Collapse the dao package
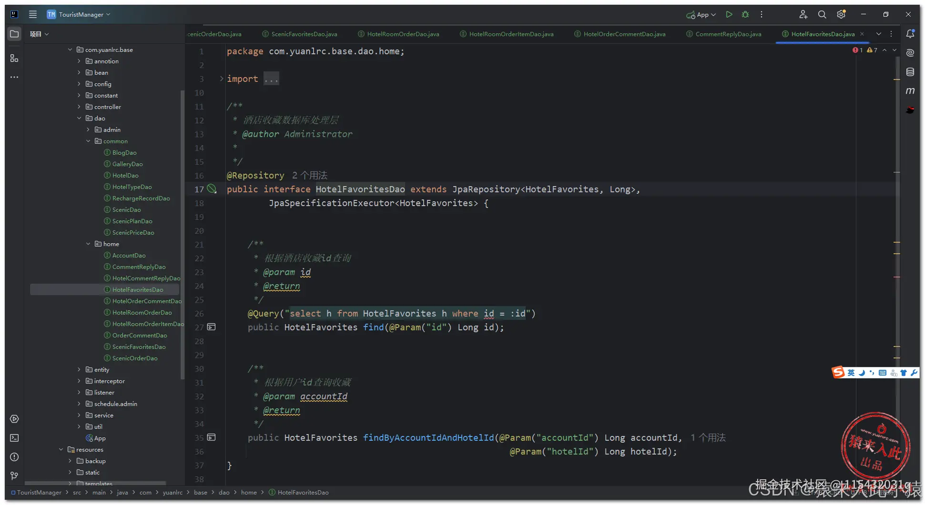This screenshot has width=925, height=505. (79, 118)
